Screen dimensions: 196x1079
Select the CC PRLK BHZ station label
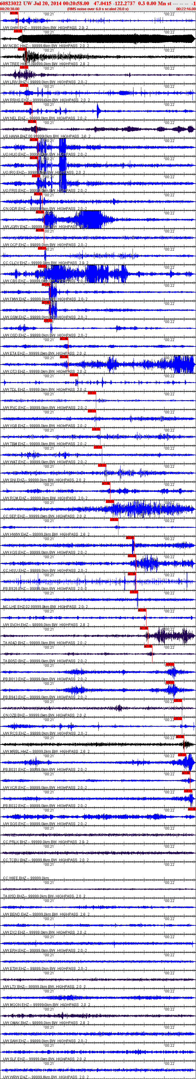click(x=46, y=841)
